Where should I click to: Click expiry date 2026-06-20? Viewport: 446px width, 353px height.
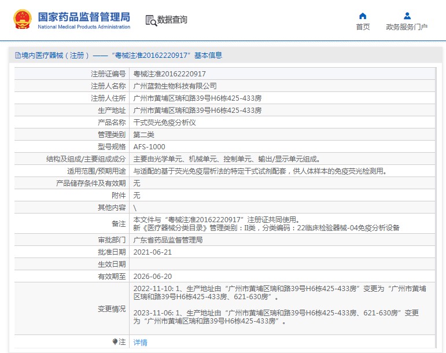(x=152, y=277)
